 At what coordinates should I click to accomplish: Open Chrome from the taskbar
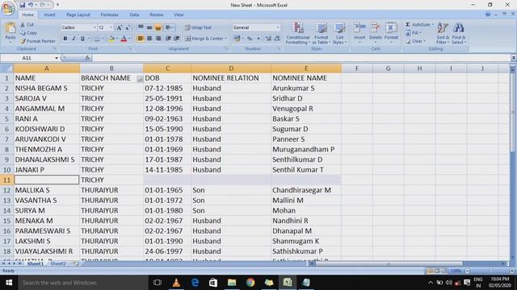(250, 283)
